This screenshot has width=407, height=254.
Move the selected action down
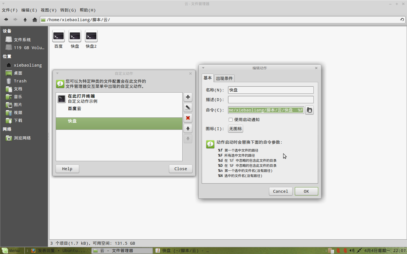[188, 139]
